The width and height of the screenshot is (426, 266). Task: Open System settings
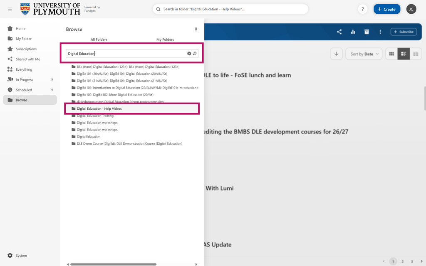tap(17, 256)
